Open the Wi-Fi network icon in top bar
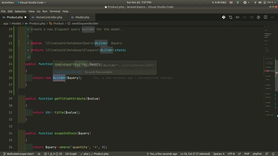The height and width of the screenshot is (156, 278). 255,3
